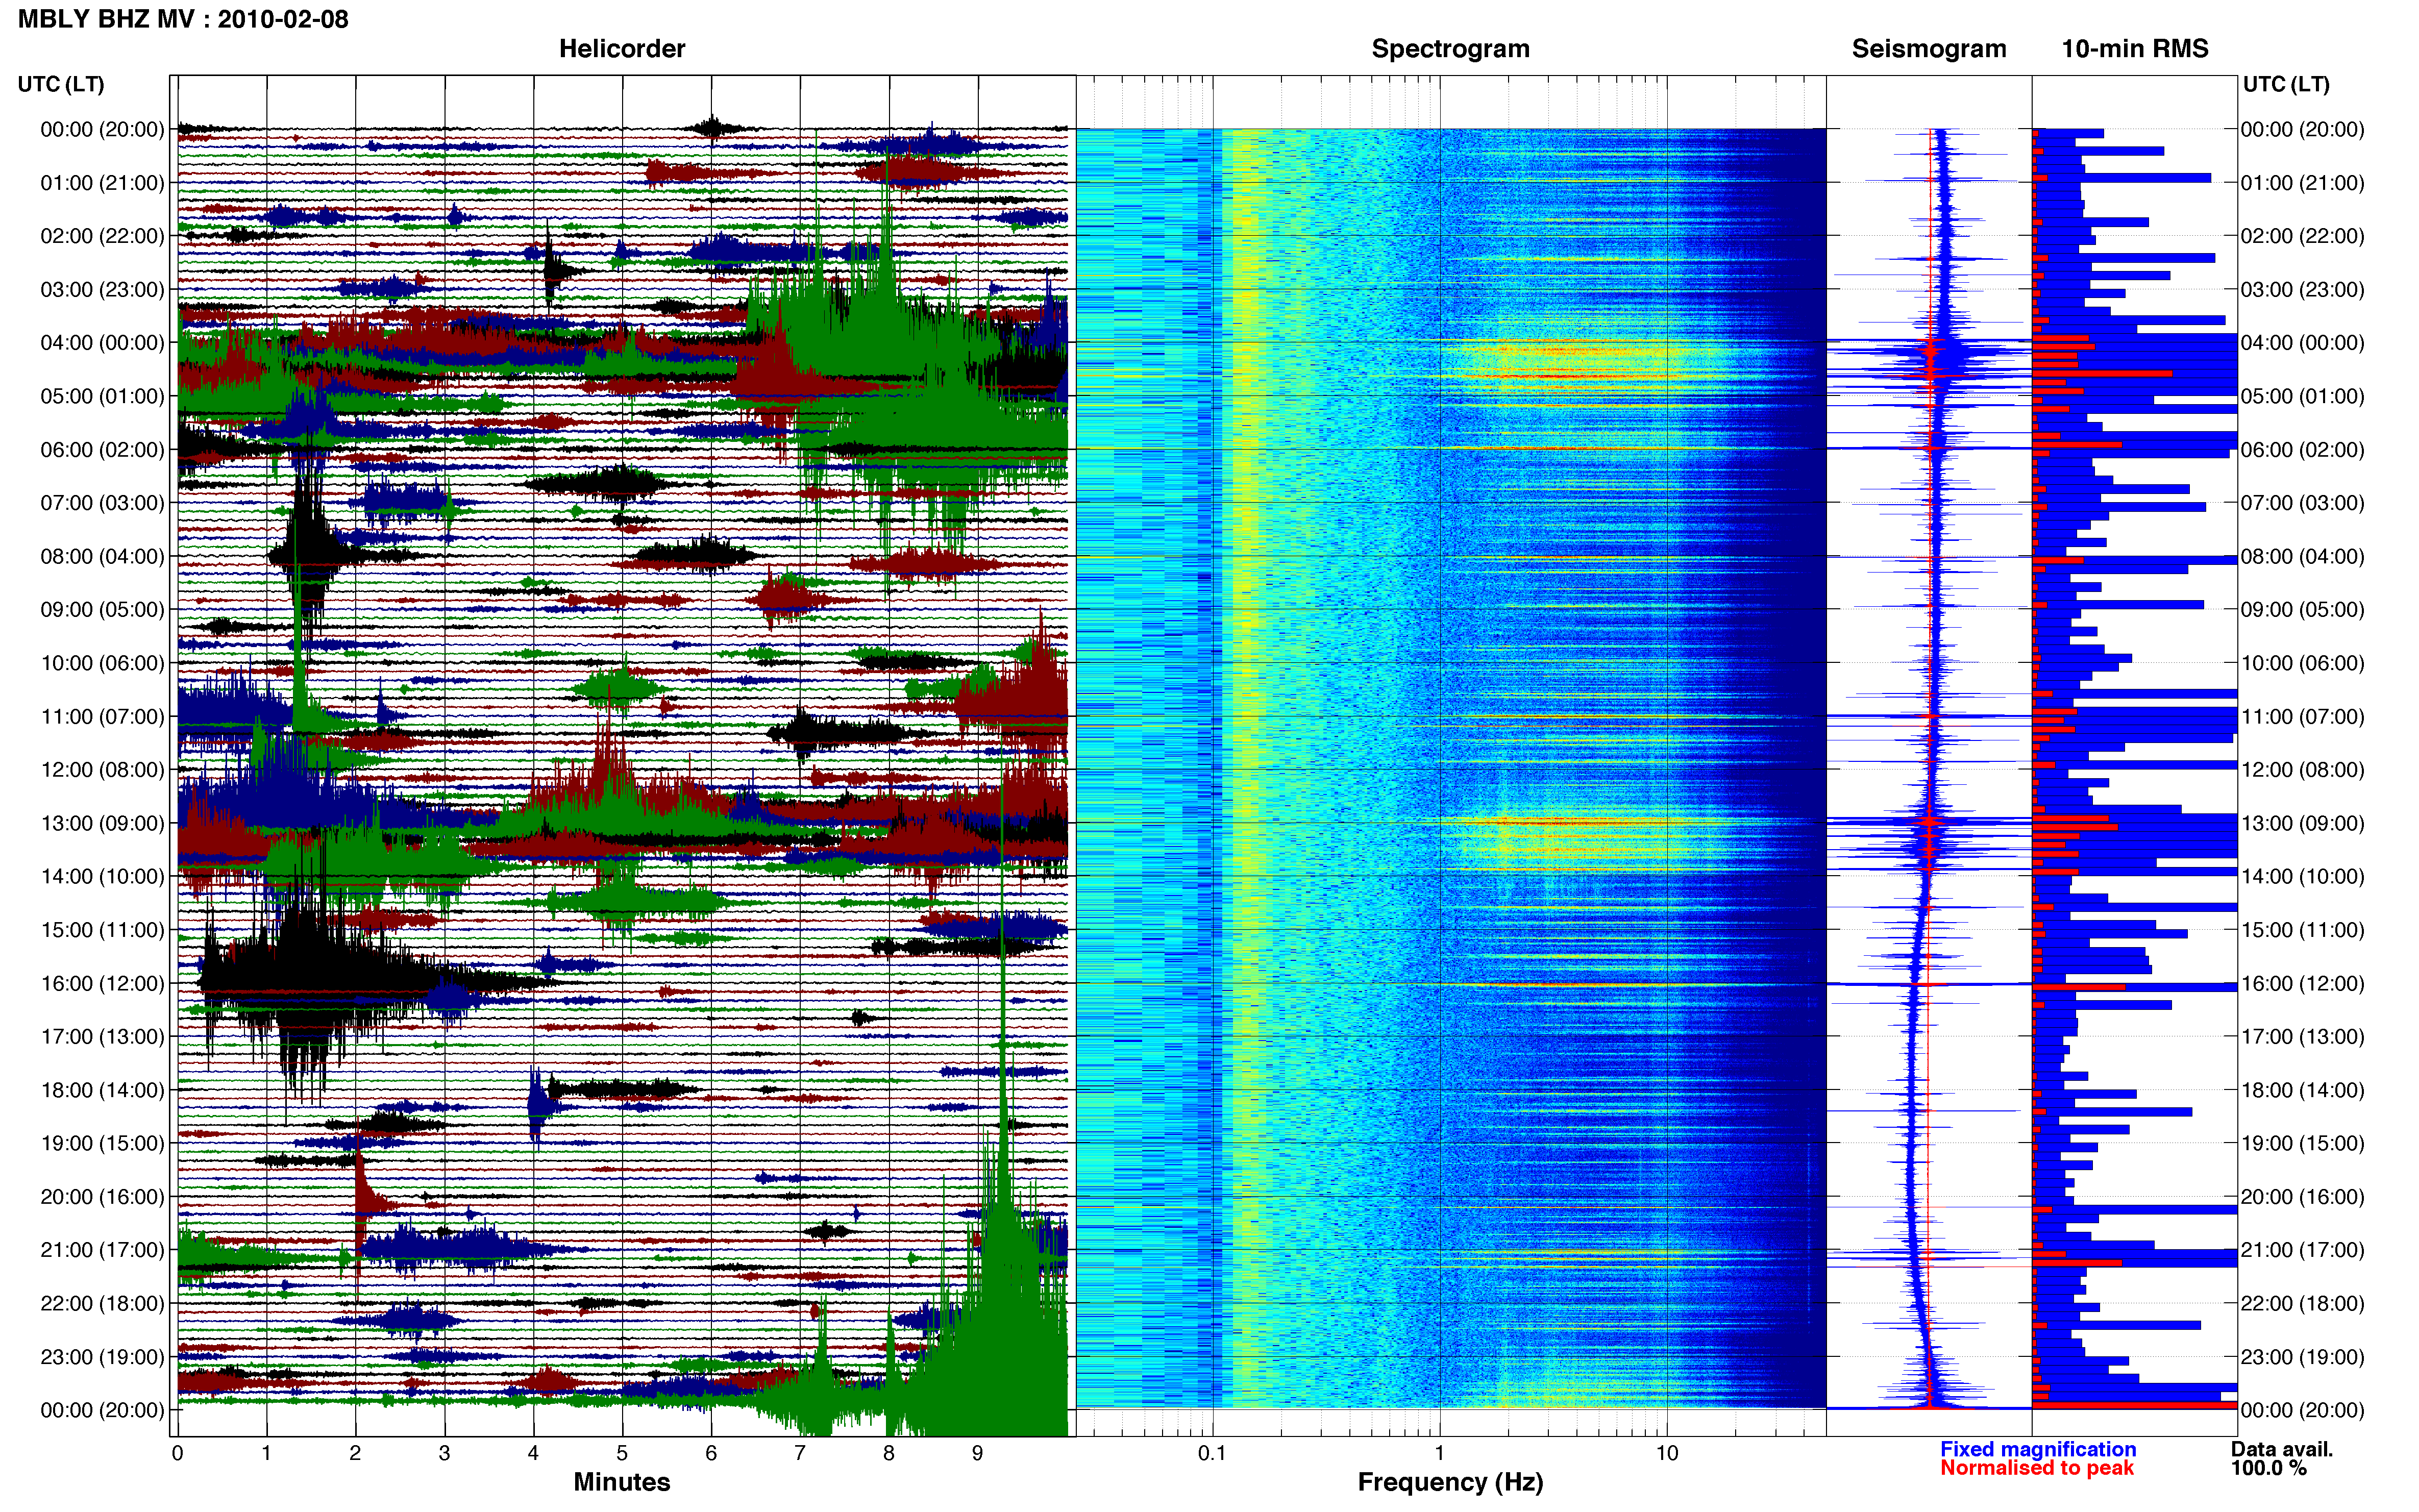Click left time label '10:00 (06:00)'
Viewport: 2419px width, 1512px height.
[x=102, y=663]
